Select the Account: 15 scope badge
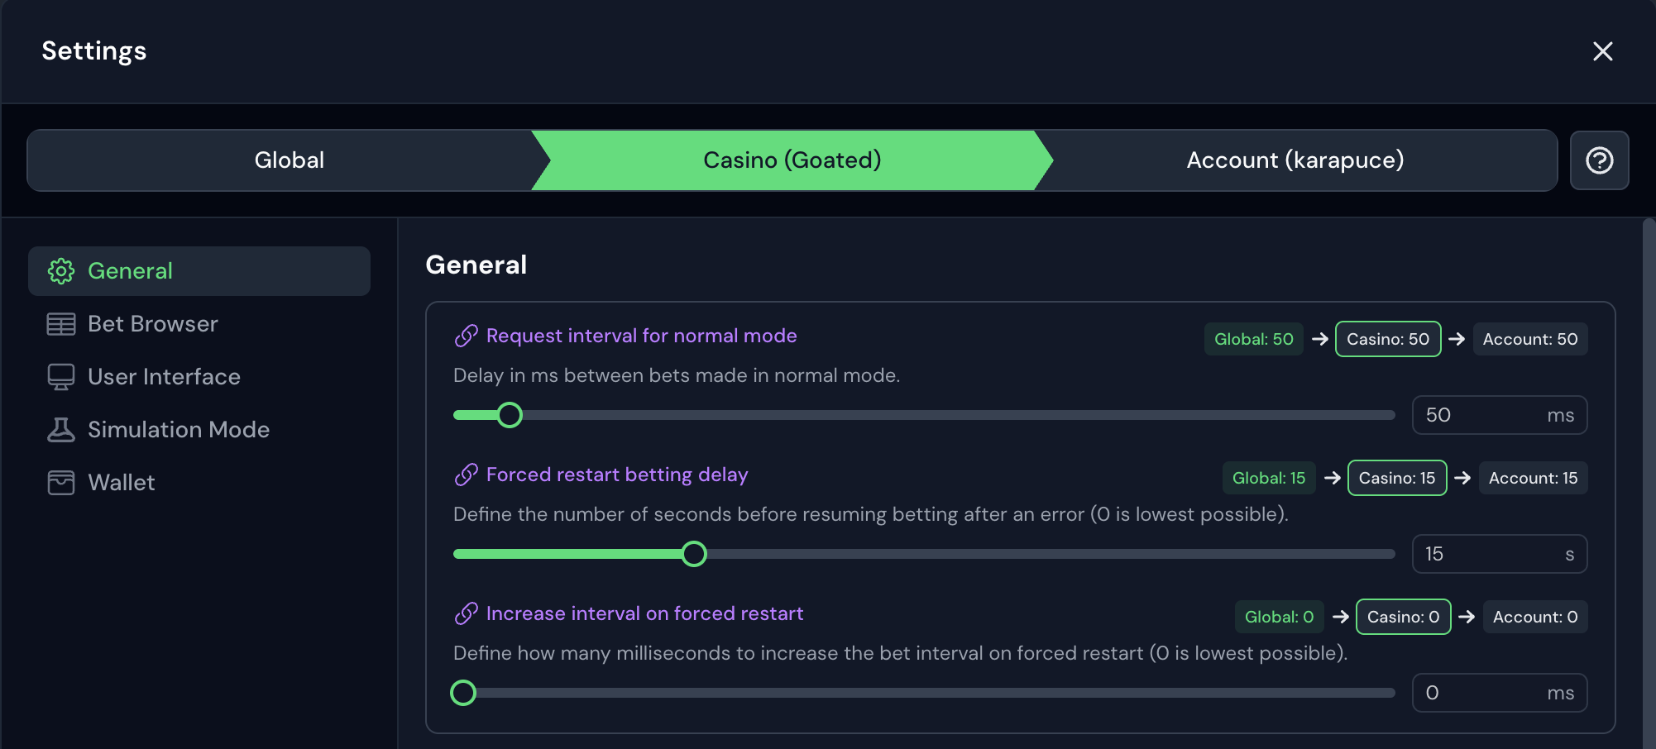Viewport: 1656px width, 749px height. [x=1533, y=478]
